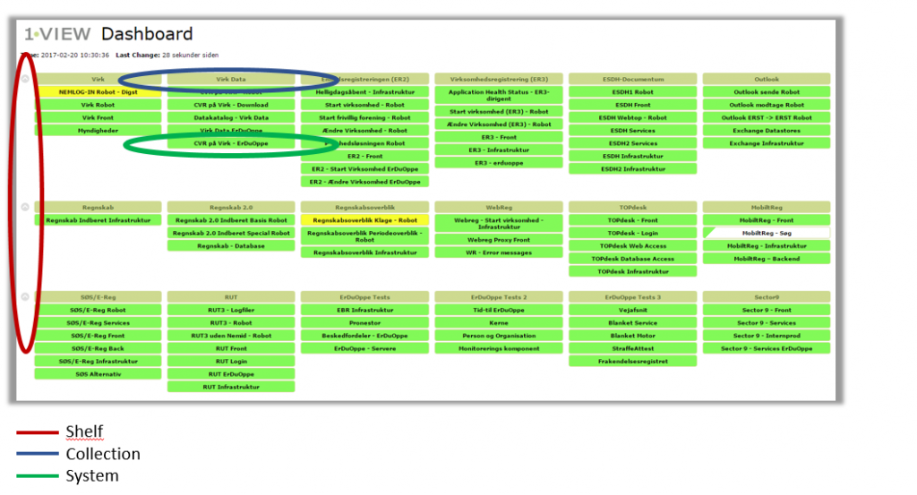This screenshot has width=917, height=495.
Task: Open the yellow NEMLOG-IN Robot - Digst tile
Action: point(99,92)
